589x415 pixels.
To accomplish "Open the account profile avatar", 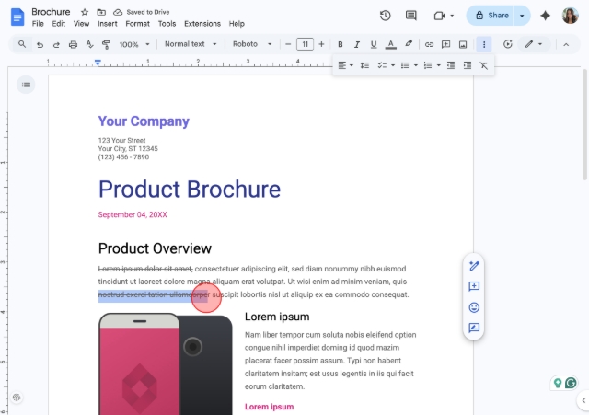I will (x=570, y=16).
